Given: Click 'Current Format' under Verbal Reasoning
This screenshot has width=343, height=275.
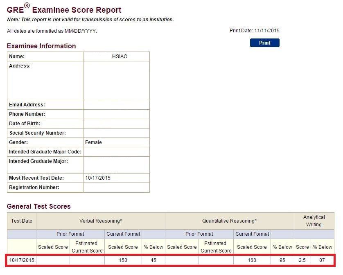Looking at the screenshot, I should (123, 234).
